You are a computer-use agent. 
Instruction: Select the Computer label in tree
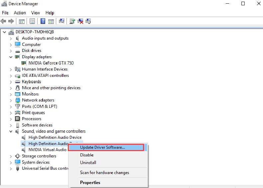pyautogui.click(x=31, y=45)
